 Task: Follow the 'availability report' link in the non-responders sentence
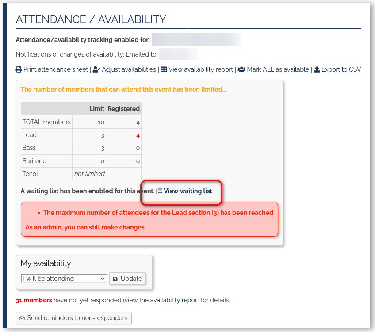pyautogui.click(x=174, y=300)
